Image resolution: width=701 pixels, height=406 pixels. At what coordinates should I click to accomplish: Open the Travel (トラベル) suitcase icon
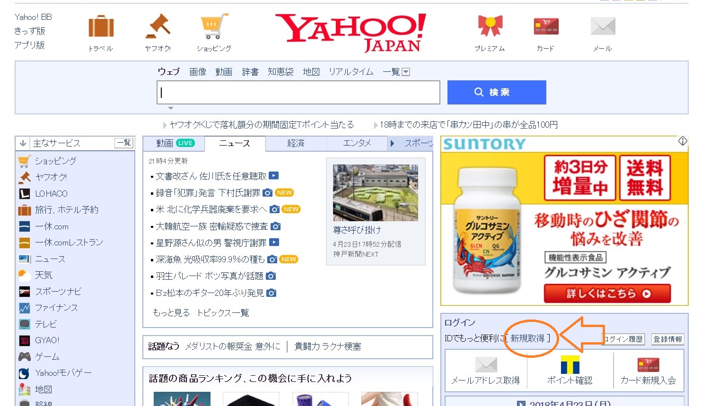[x=101, y=26]
